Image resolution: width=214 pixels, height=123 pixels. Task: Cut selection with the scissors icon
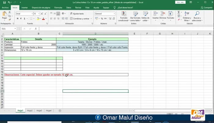coord(9,12)
